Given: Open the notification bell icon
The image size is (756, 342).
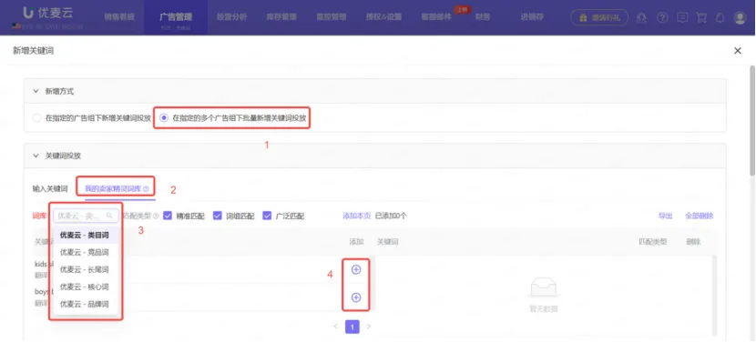Looking at the screenshot, I should pos(720,18).
